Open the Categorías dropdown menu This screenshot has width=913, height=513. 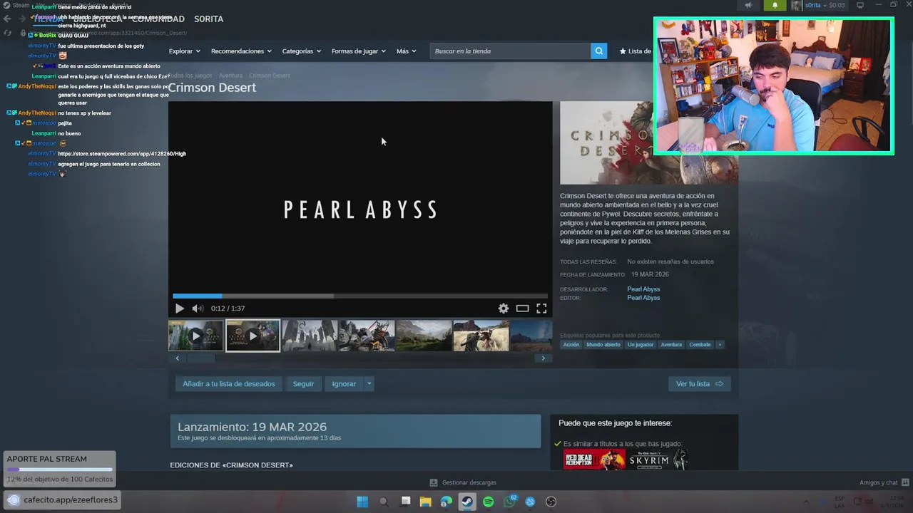302,51
